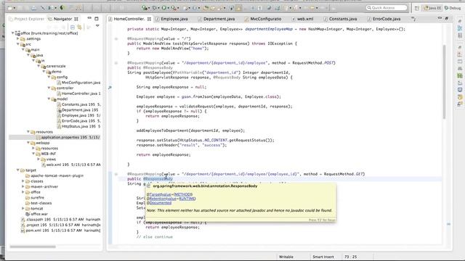Collapse the office project node
The image size is (465, 261).
coord(13,33)
